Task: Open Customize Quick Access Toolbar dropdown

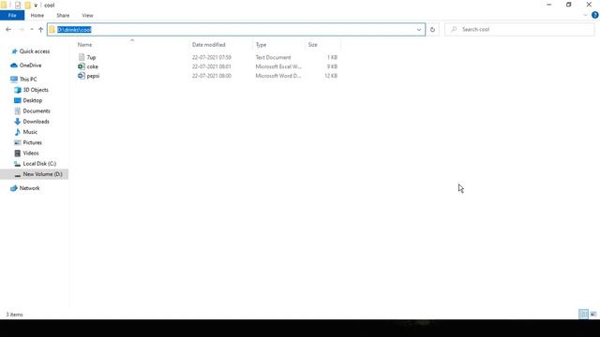Action: click(36, 6)
